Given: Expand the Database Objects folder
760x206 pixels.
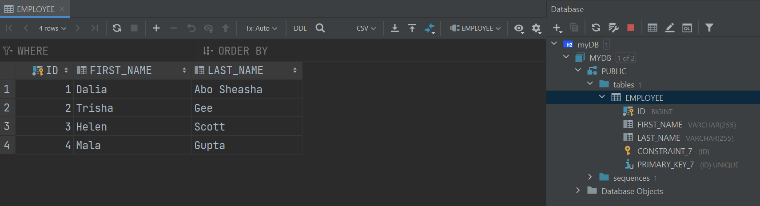Looking at the screenshot, I should click(578, 190).
